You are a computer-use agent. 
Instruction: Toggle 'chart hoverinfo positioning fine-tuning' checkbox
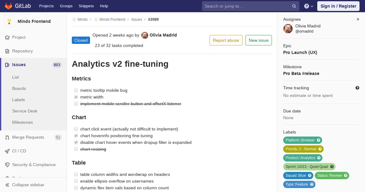click(x=76, y=136)
